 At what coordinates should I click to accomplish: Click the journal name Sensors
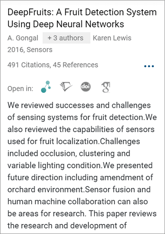pyautogui.click(x=39, y=50)
